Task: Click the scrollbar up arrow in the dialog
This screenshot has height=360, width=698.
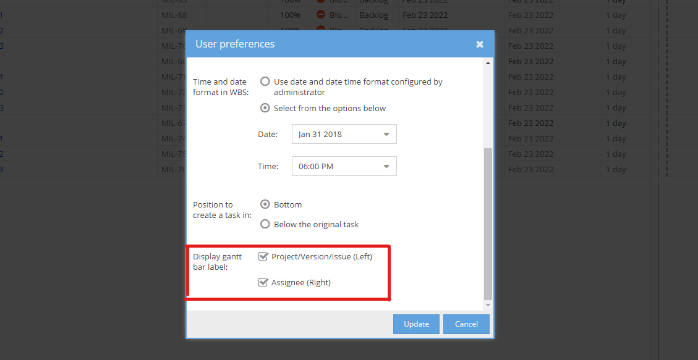Action: (x=488, y=63)
